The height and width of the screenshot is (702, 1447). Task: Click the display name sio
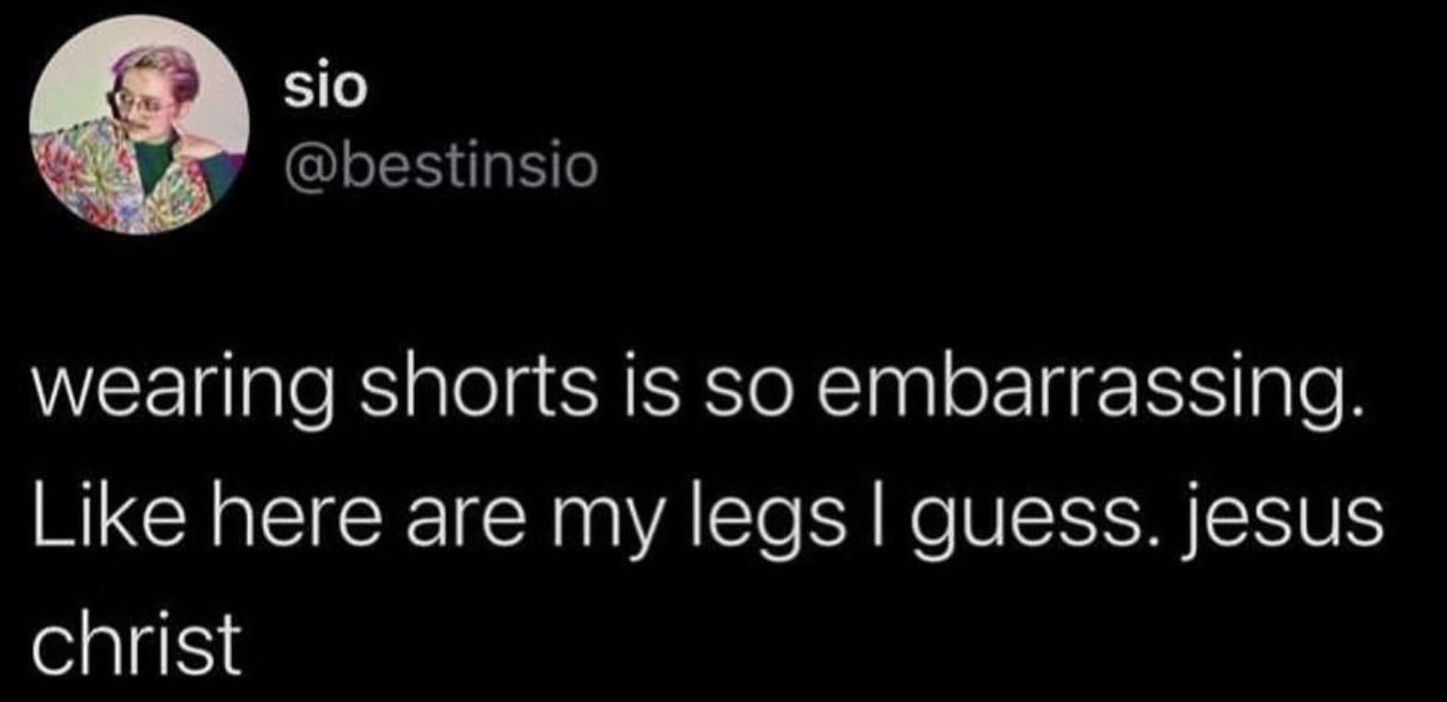click(325, 88)
